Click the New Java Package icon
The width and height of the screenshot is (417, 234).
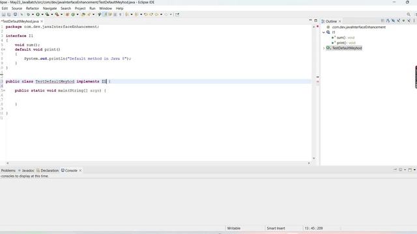(x=67, y=14)
